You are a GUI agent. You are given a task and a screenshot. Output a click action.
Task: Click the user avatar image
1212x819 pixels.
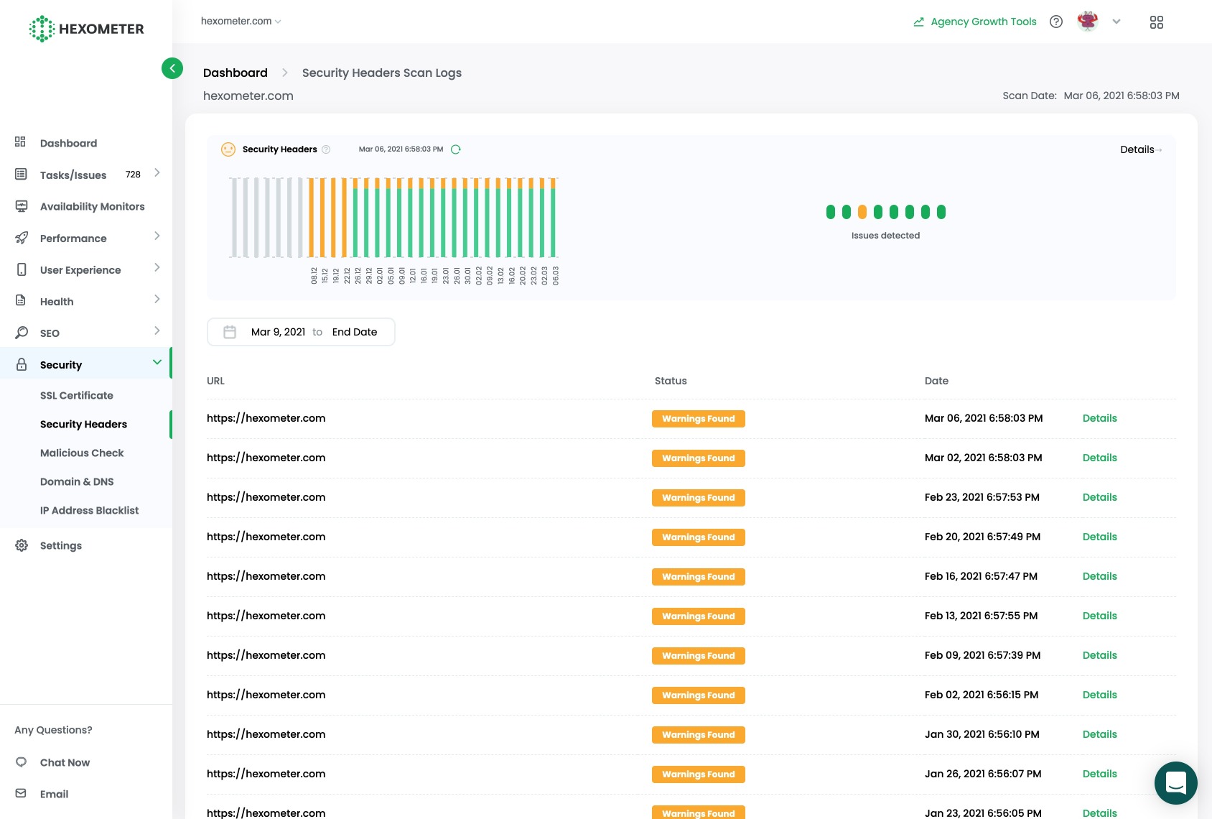coord(1088,22)
